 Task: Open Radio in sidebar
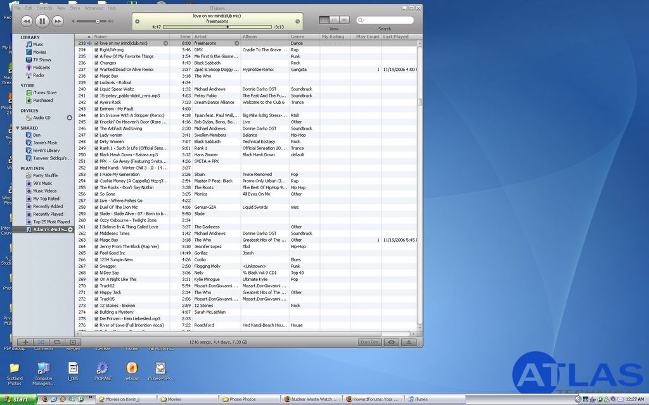(39, 75)
